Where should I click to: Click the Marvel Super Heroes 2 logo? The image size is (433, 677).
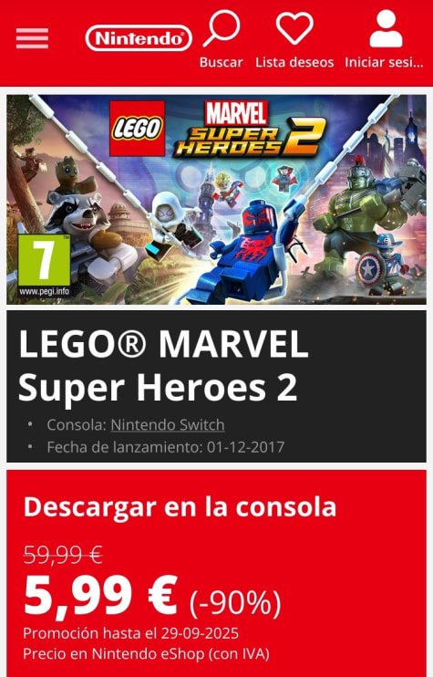[x=249, y=129]
